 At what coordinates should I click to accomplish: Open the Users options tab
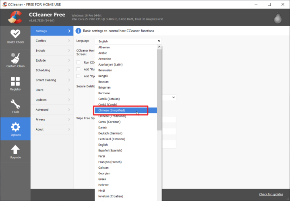click(x=52, y=90)
